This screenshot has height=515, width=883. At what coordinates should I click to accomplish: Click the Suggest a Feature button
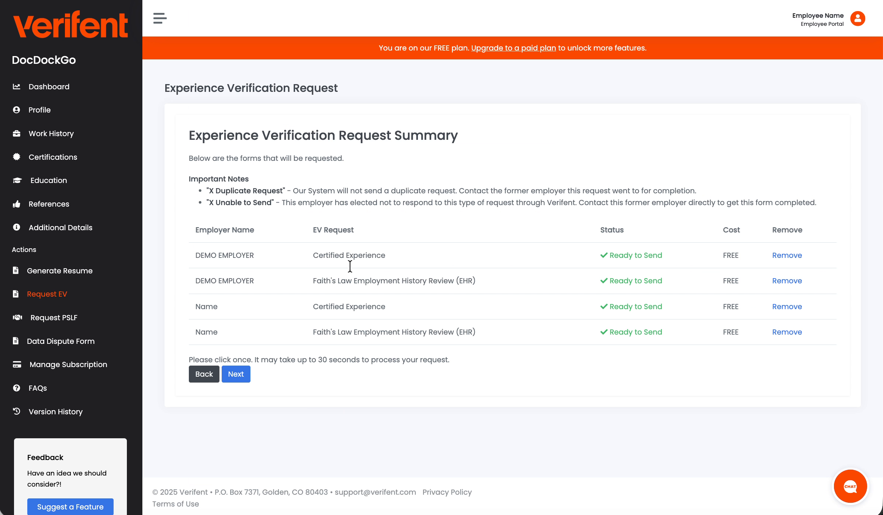click(70, 507)
